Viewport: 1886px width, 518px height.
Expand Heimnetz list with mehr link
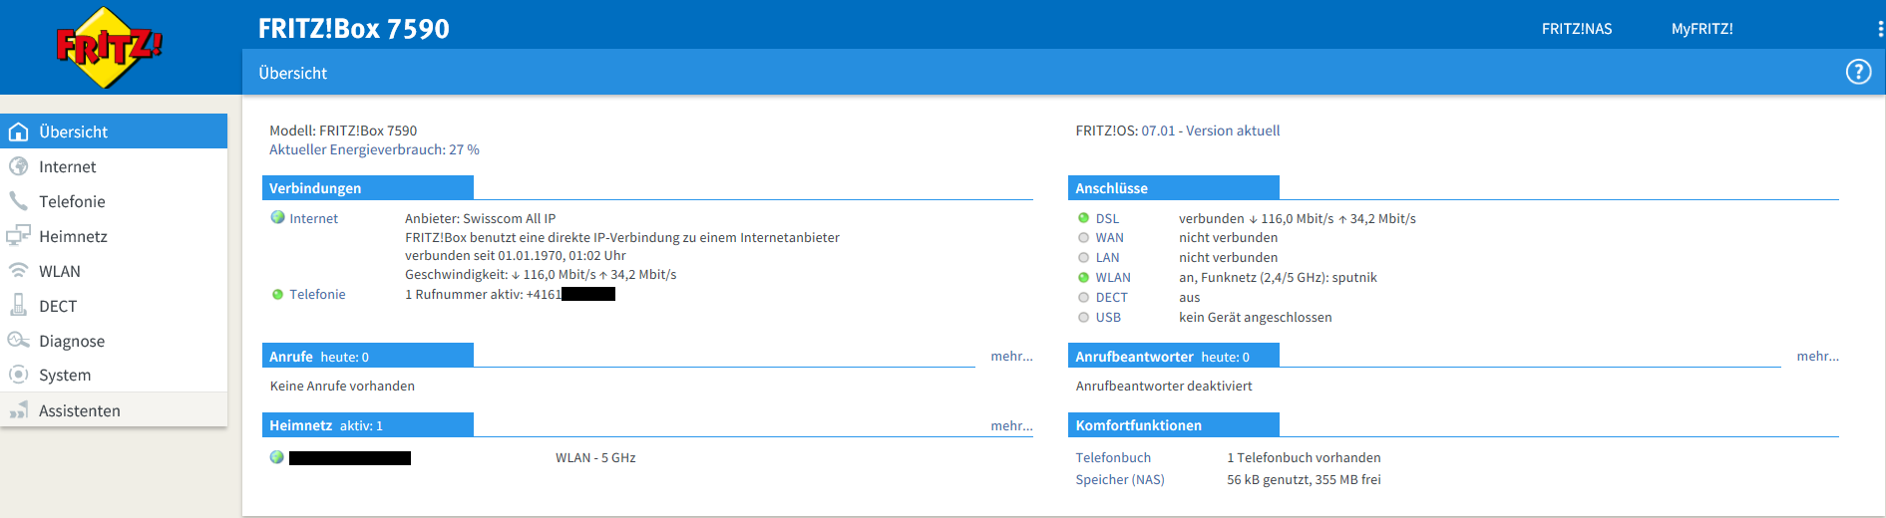(1011, 425)
